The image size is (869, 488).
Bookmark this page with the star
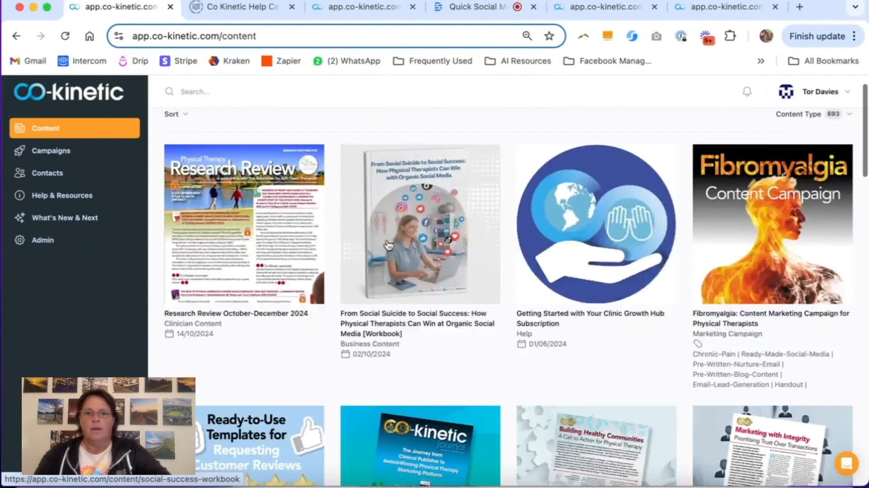pyautogui.click(x=549, y=36)
